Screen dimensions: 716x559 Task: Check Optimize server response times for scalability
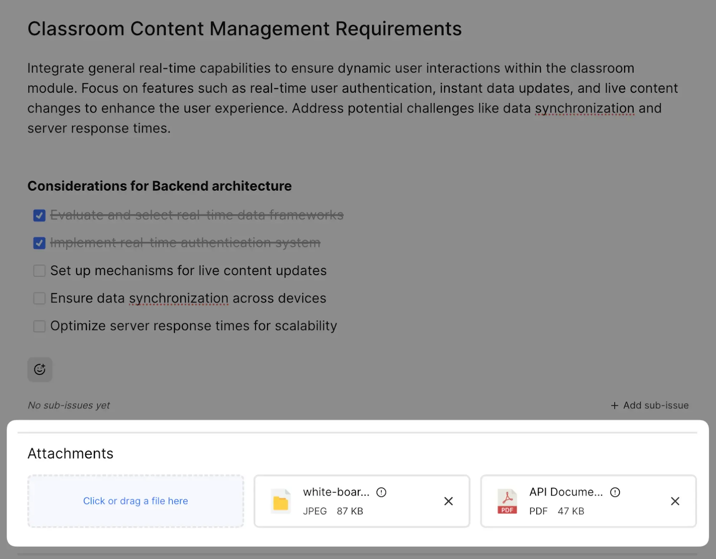[39, 326]
